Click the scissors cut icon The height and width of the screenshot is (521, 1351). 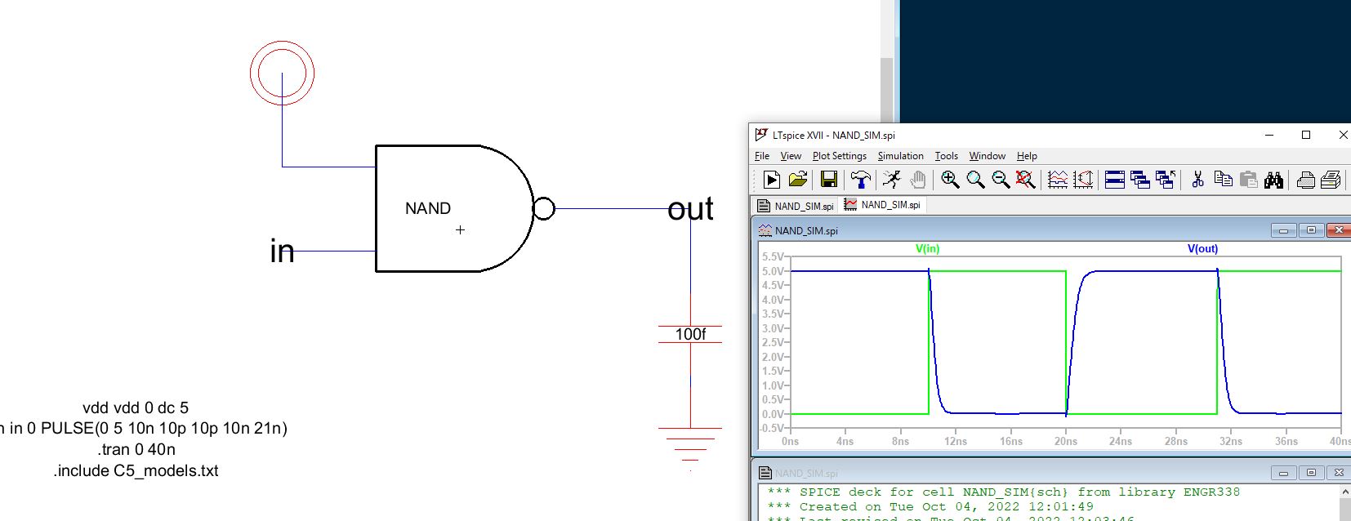(x=1197, y=180)
